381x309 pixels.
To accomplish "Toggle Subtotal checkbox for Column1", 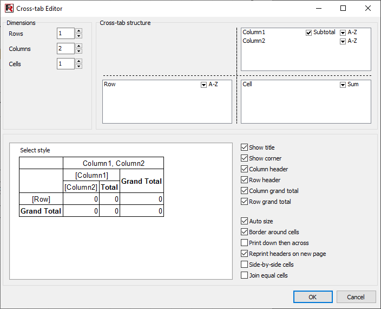I will 308,33.
